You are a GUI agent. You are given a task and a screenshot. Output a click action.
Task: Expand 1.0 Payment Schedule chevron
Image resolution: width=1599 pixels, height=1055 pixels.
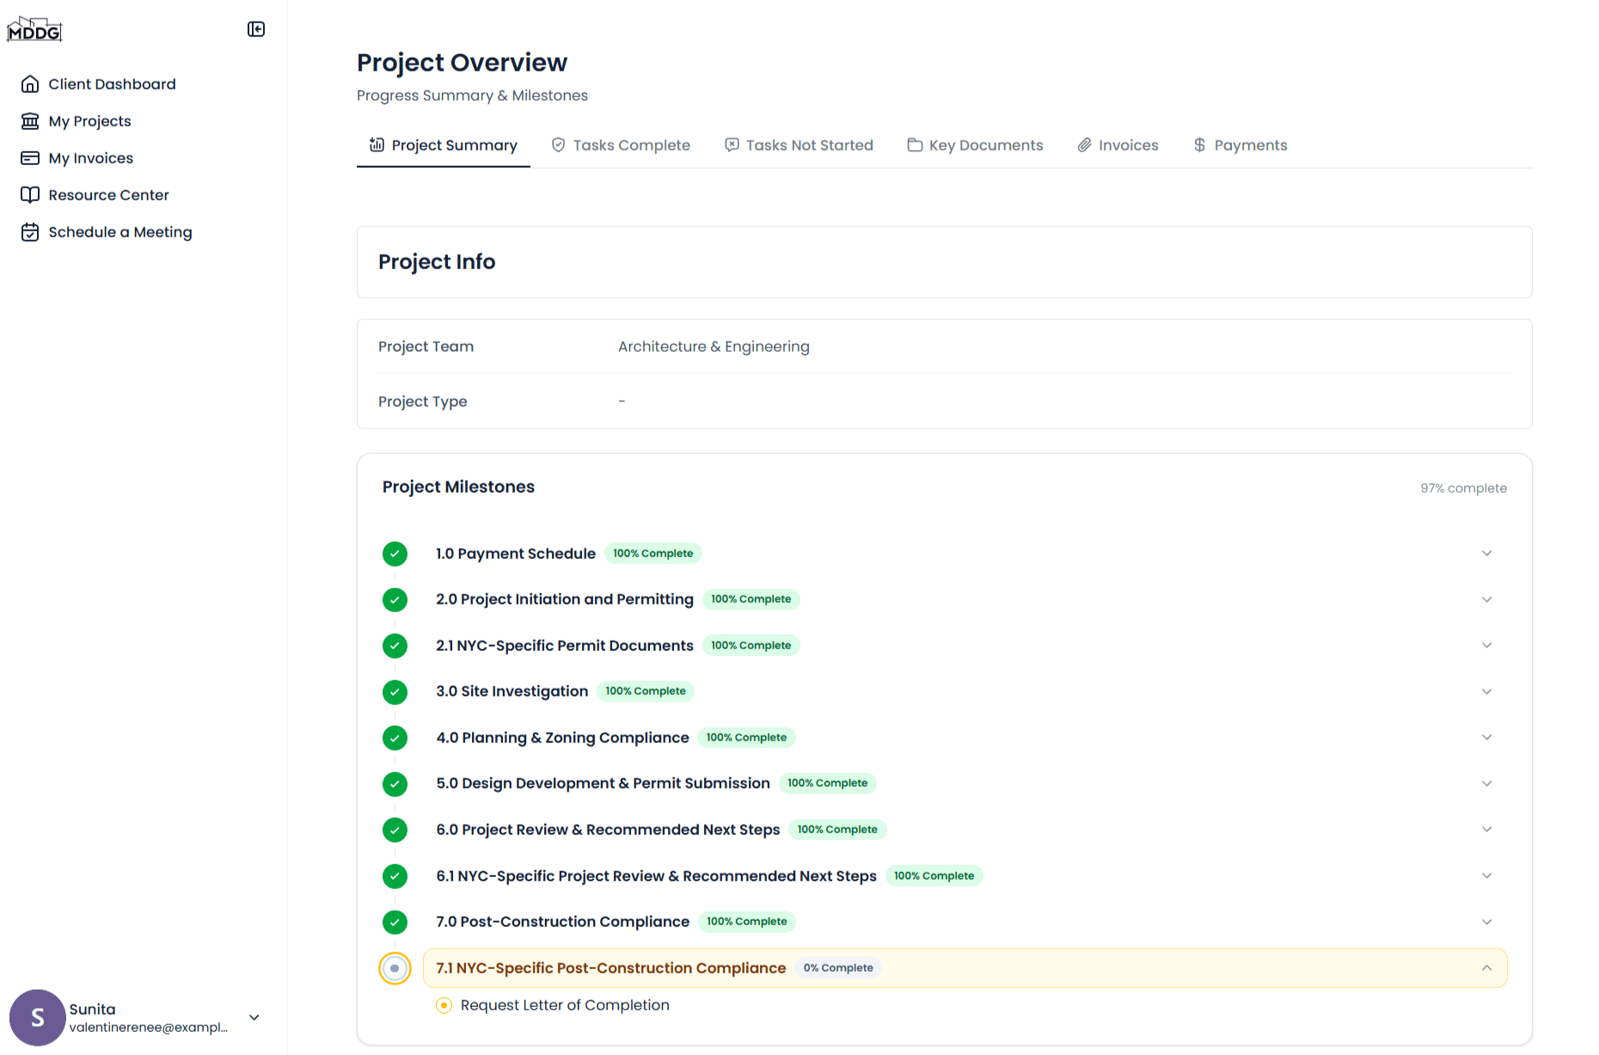coord(1486,554)
